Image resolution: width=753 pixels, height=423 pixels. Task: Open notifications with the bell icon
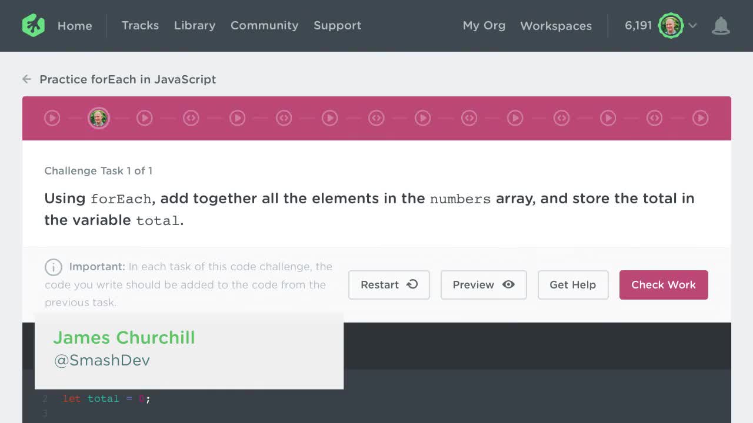pyautogui.click(x=721, y=25)
